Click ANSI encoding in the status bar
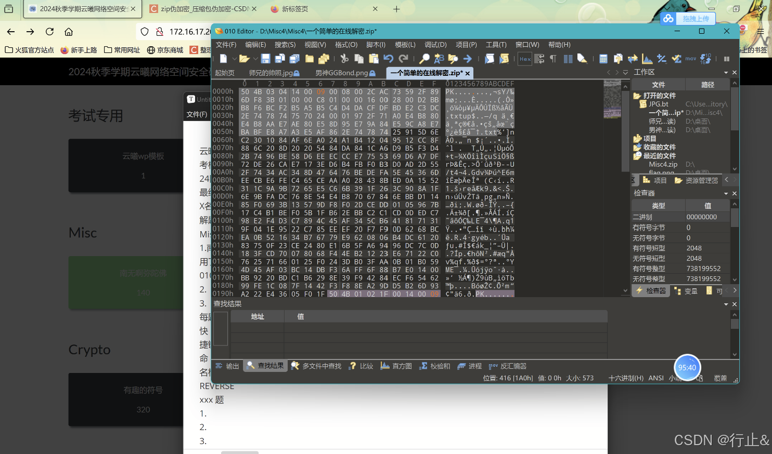Viewport: 772px width, 454px height. pos(656,378)
